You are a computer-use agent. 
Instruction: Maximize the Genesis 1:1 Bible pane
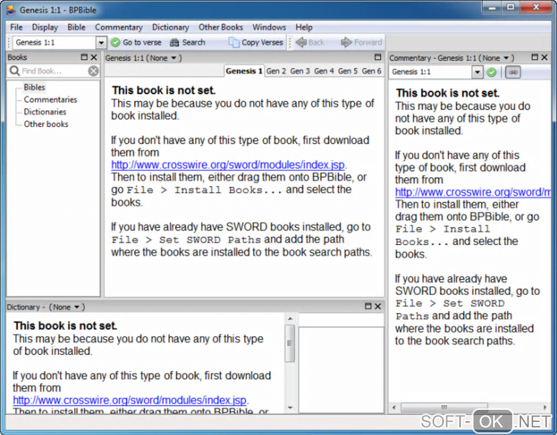pos(377,57)
